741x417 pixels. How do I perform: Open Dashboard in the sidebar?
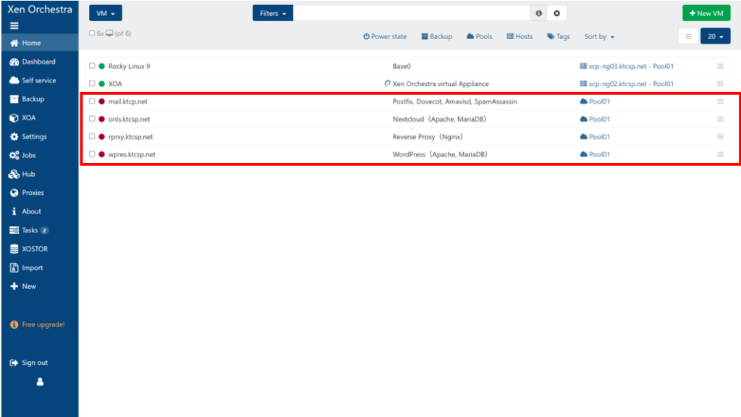pyautogui.click(x=38, y=62)
